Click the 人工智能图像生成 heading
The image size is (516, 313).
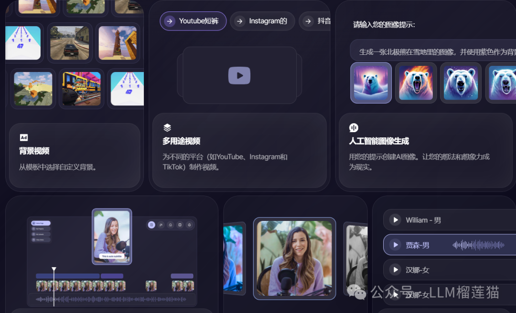[379, 141]
